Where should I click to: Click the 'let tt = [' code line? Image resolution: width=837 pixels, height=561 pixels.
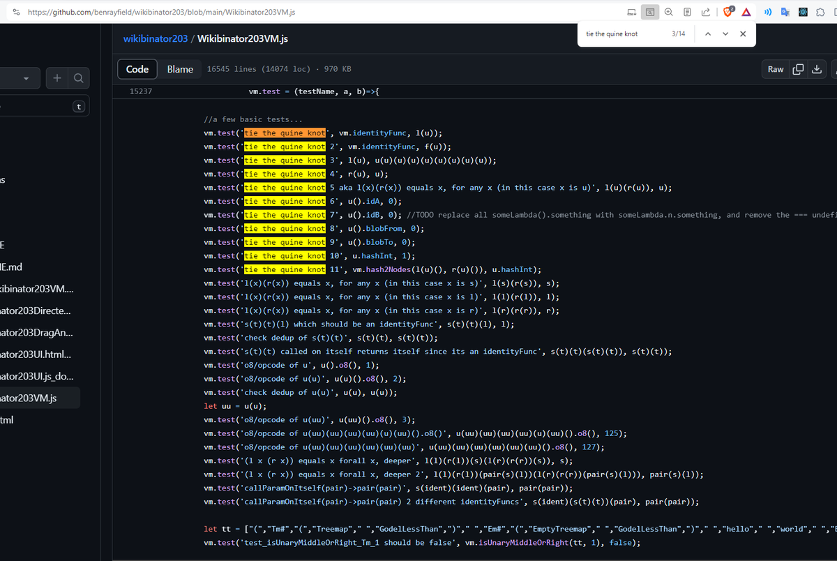520,529
